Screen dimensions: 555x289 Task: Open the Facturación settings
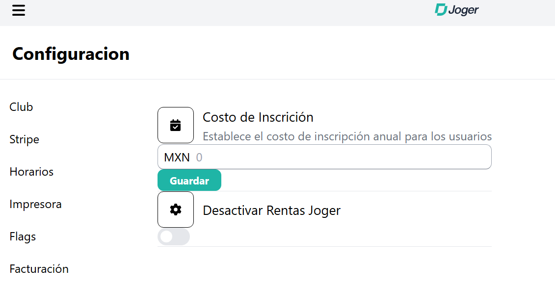click(x=39, y=269)
